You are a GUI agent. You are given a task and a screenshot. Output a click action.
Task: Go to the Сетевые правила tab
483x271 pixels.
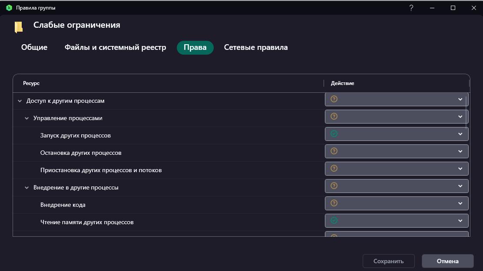[256, 48]
